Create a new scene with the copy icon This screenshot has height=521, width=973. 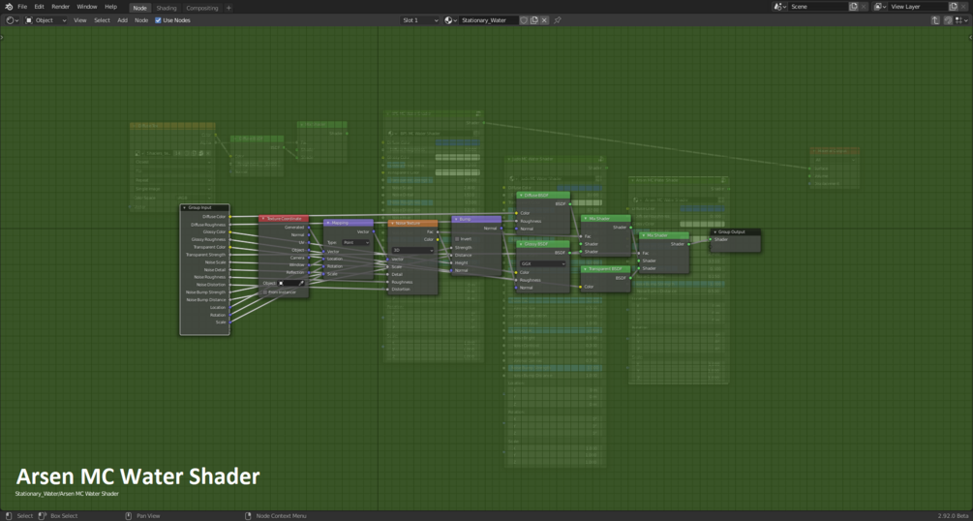point(853,6)
